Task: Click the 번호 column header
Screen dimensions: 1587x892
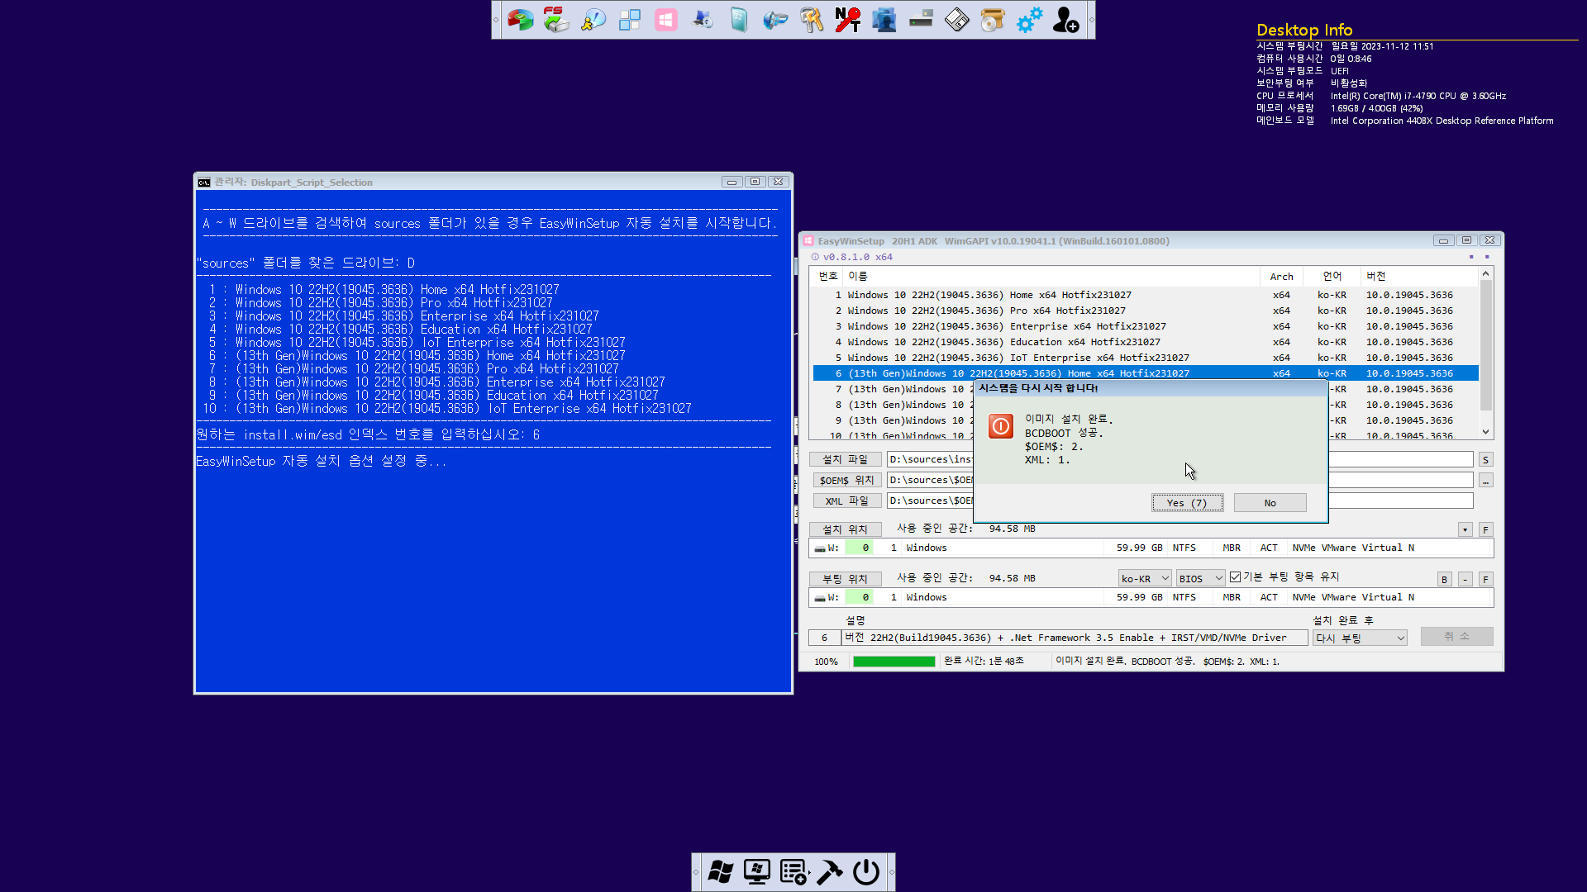Action: tap(827, 276)
